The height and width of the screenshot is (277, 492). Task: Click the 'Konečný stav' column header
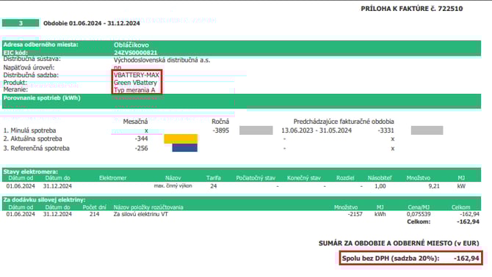pos(304,178)
